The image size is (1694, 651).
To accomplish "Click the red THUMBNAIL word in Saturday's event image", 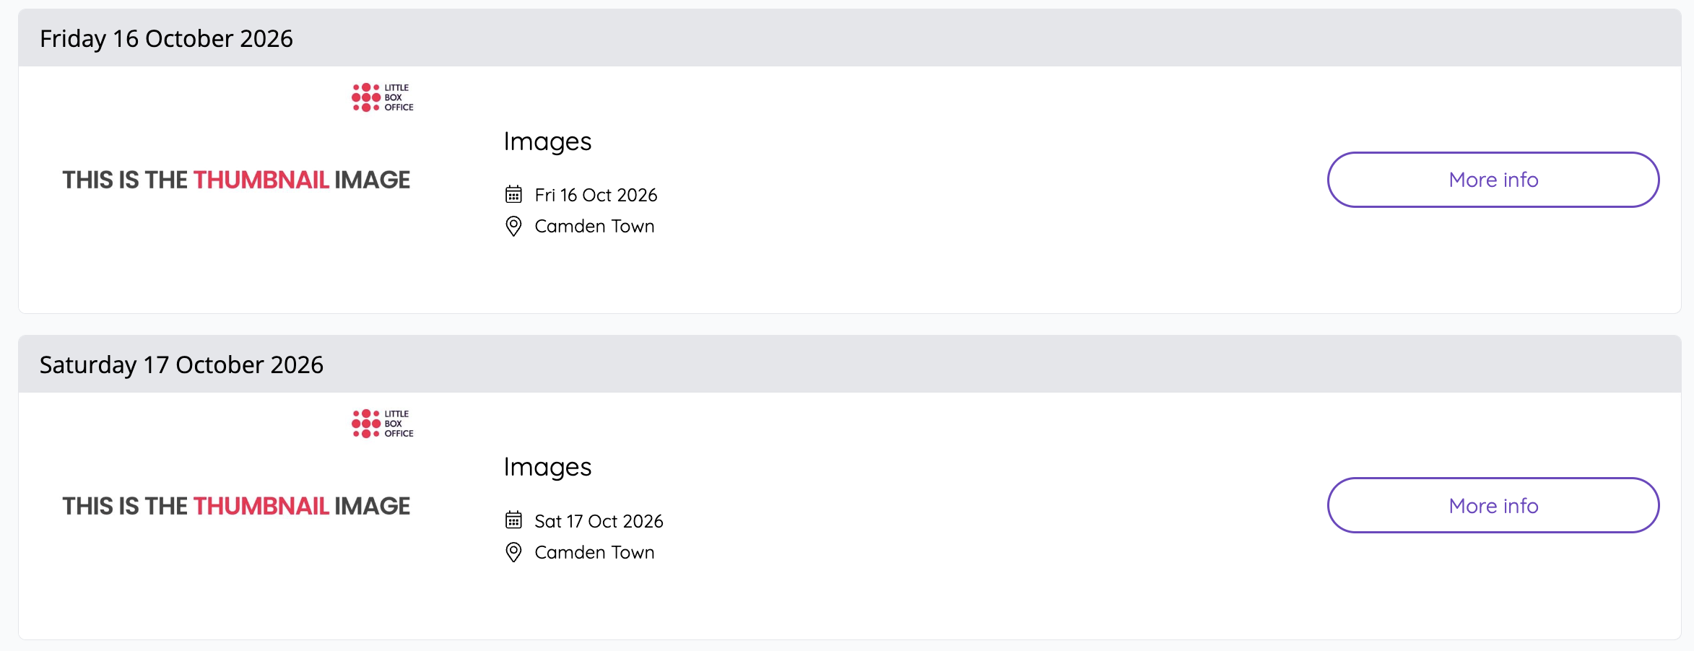I will click(261, 506).
